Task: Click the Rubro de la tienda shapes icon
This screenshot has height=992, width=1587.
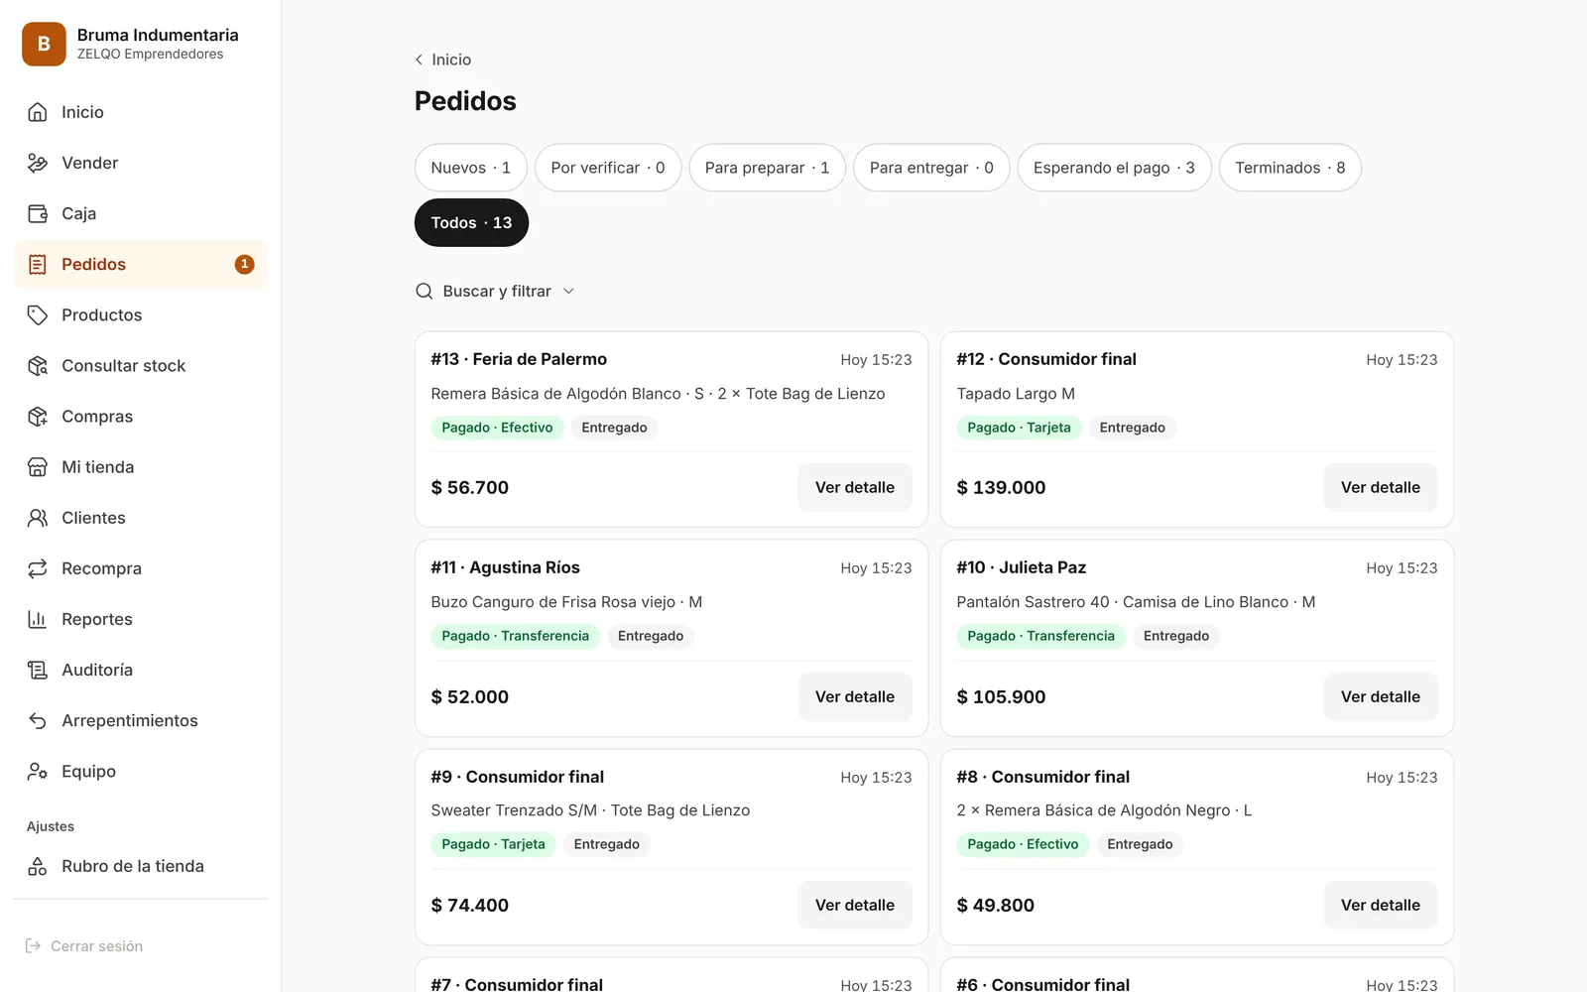Action: click(38, 866)
